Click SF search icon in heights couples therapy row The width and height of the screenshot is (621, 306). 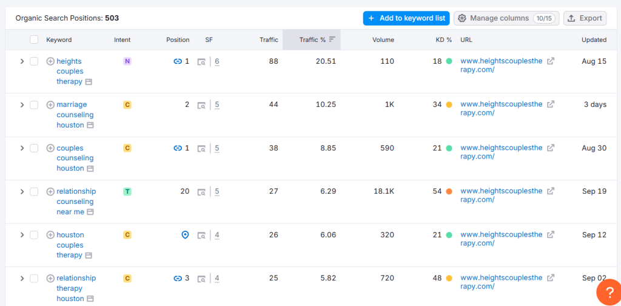click(x=201, y=61)
